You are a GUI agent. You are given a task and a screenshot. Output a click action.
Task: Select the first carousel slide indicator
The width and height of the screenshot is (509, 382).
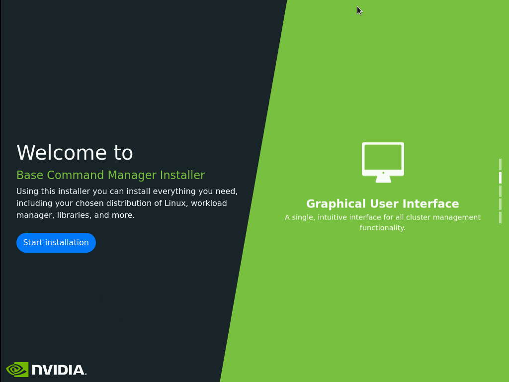[500, 165]
